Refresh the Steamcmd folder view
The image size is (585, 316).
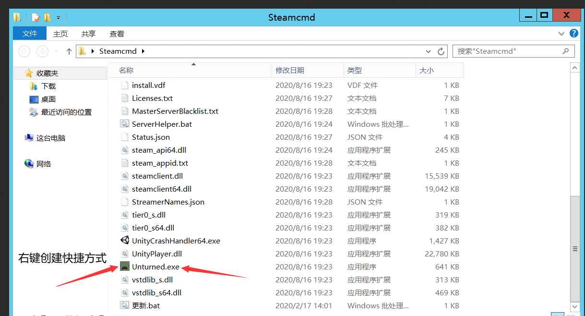coord(442,51)
